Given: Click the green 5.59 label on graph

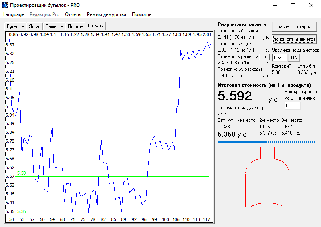Looking at the screenshot, I should (22, 173).
